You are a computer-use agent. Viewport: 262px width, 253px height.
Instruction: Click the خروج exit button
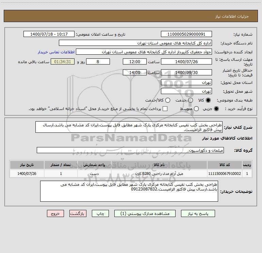pos(55,214)
